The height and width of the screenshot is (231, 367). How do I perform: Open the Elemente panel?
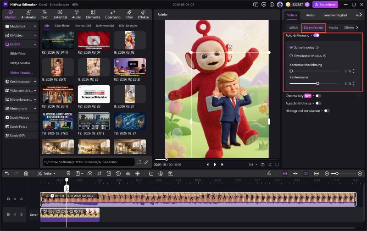(x=93, y=15)
